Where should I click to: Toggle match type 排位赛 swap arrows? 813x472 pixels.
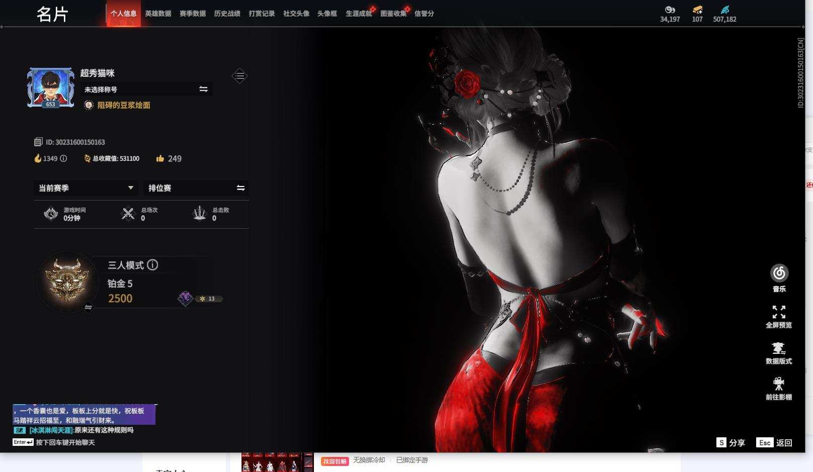pos(240,188)
